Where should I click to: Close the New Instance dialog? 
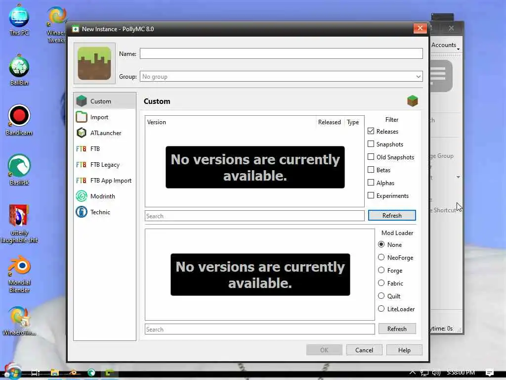point(420,28)
